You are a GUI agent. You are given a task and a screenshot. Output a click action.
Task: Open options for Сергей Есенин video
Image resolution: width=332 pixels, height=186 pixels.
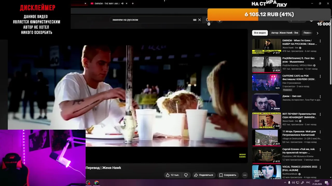320,150
